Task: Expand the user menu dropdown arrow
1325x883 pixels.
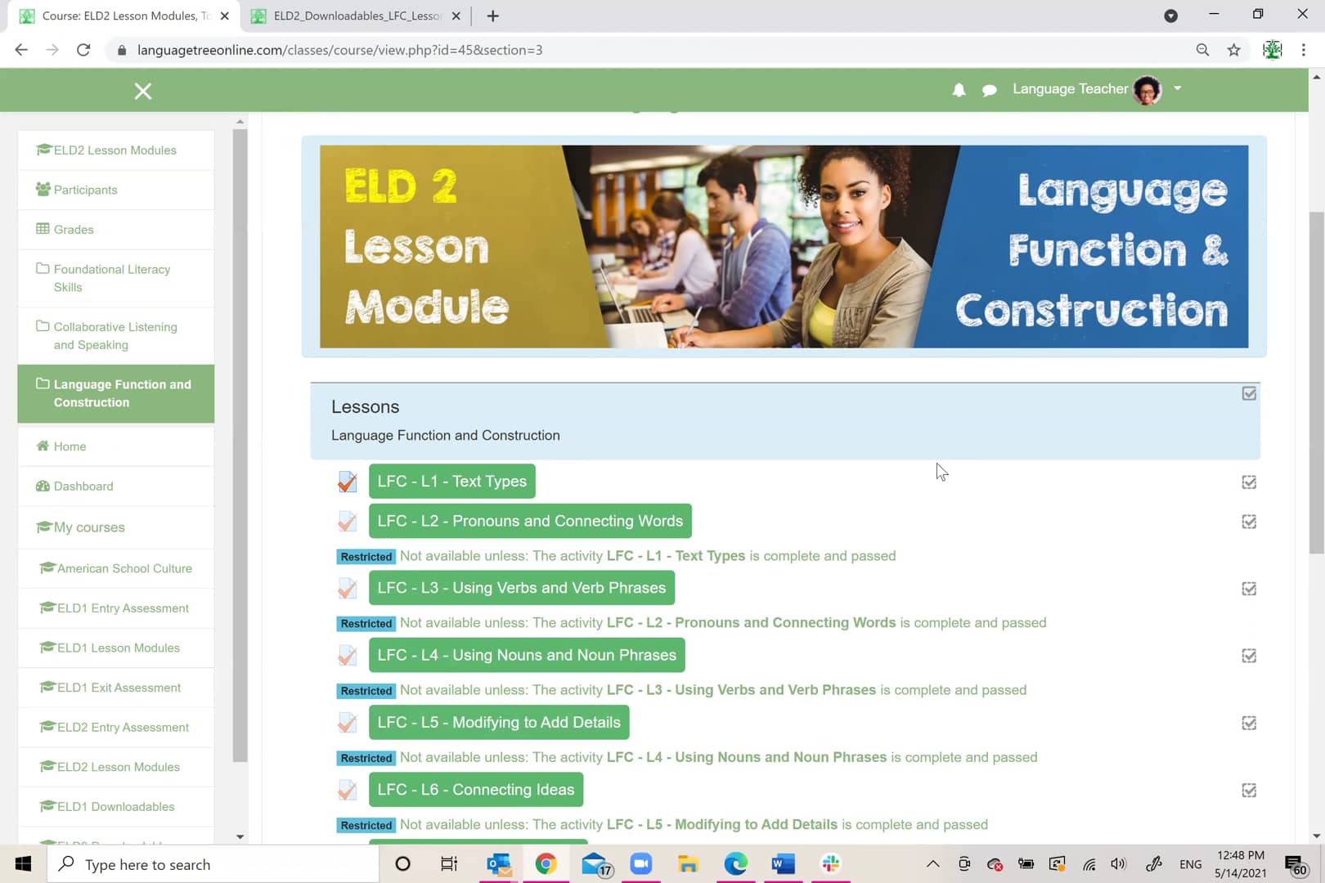Action: tap(1178, 88)
